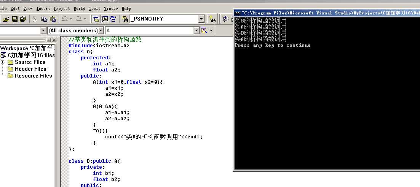Open the View menu
The height and width of the screenshot is (187, 420).
point(28,9)
